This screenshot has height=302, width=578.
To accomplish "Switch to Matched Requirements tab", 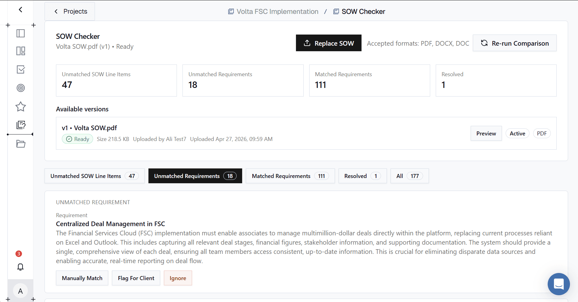I will point(290,176).
